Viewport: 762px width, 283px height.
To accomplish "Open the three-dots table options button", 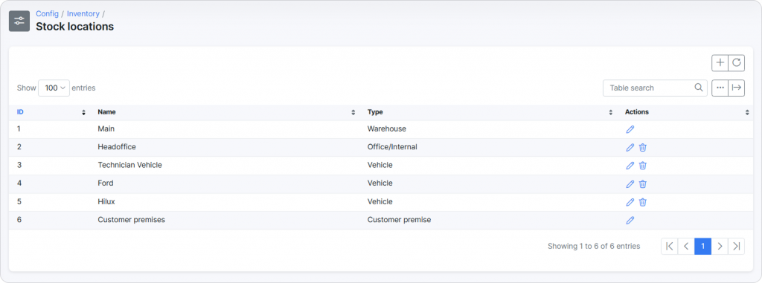I will click(x=720, y=88).
